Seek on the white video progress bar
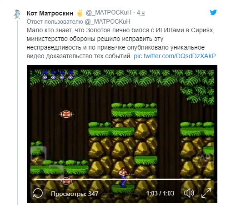The image size is (226, 205). (x=122, y=179)
